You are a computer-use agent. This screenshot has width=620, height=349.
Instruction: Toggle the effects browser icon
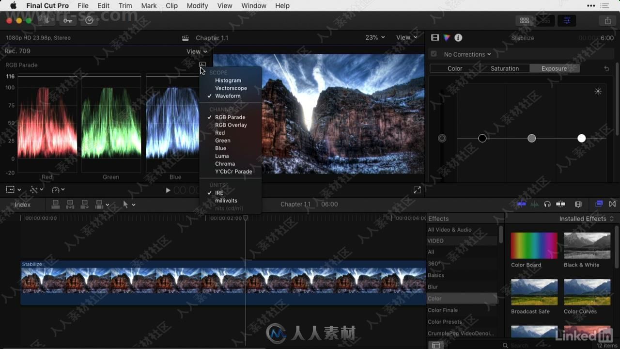tap(599, 204)
